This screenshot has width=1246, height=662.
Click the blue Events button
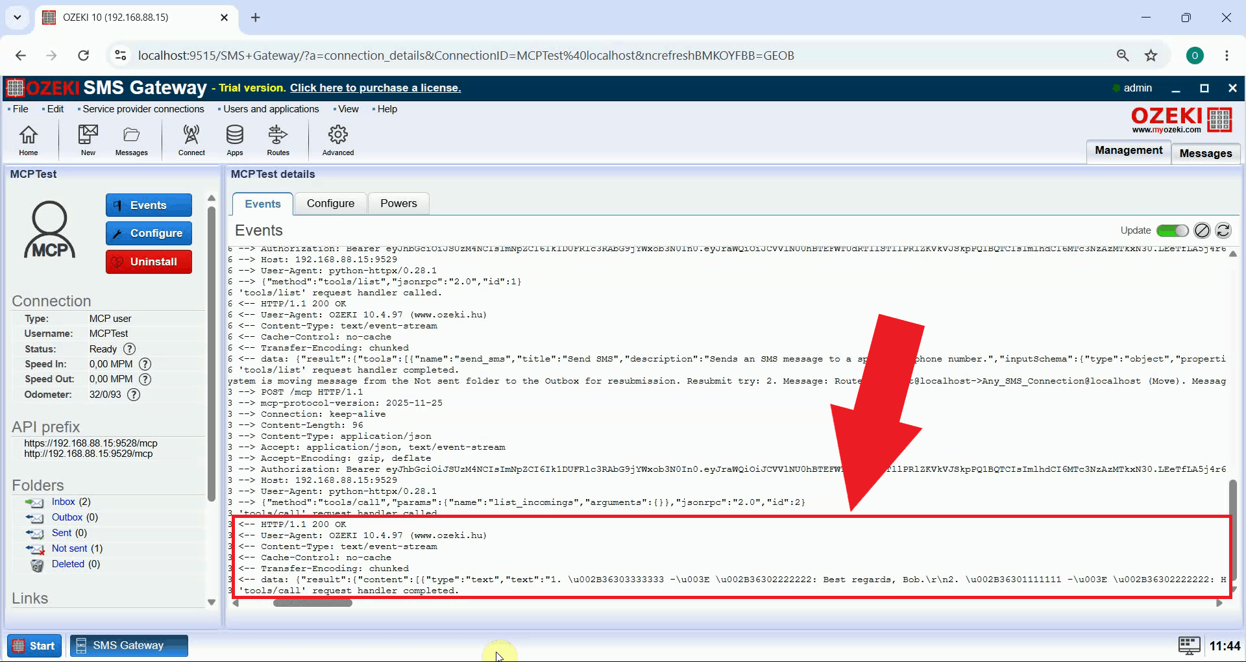click(149, 205)
